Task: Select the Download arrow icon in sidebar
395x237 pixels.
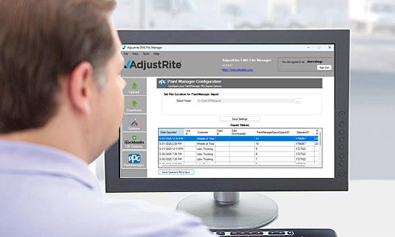Action: (x=134, y=103)
